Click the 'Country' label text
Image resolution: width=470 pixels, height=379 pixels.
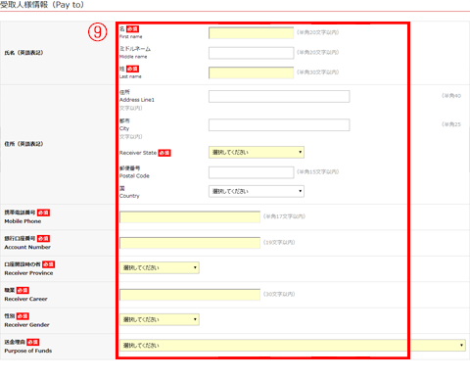point(129,196)
